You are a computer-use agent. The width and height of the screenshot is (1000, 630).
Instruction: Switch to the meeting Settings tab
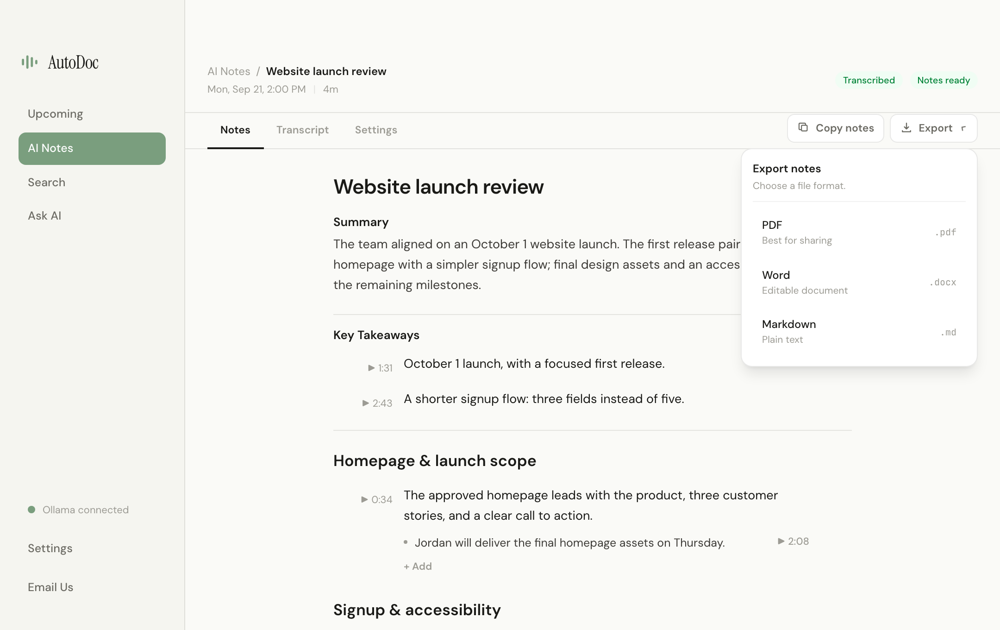click(x=376, y=130)
